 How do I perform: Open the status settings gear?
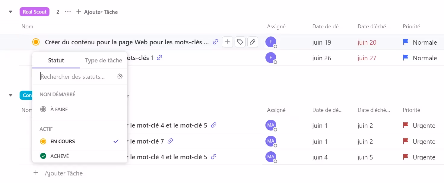tap(120, 76)
